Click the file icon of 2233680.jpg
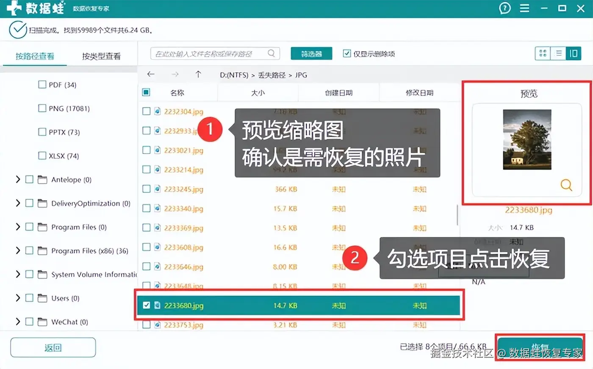Image resolution: width=593 pixels, height=369 pixels. 157,305
